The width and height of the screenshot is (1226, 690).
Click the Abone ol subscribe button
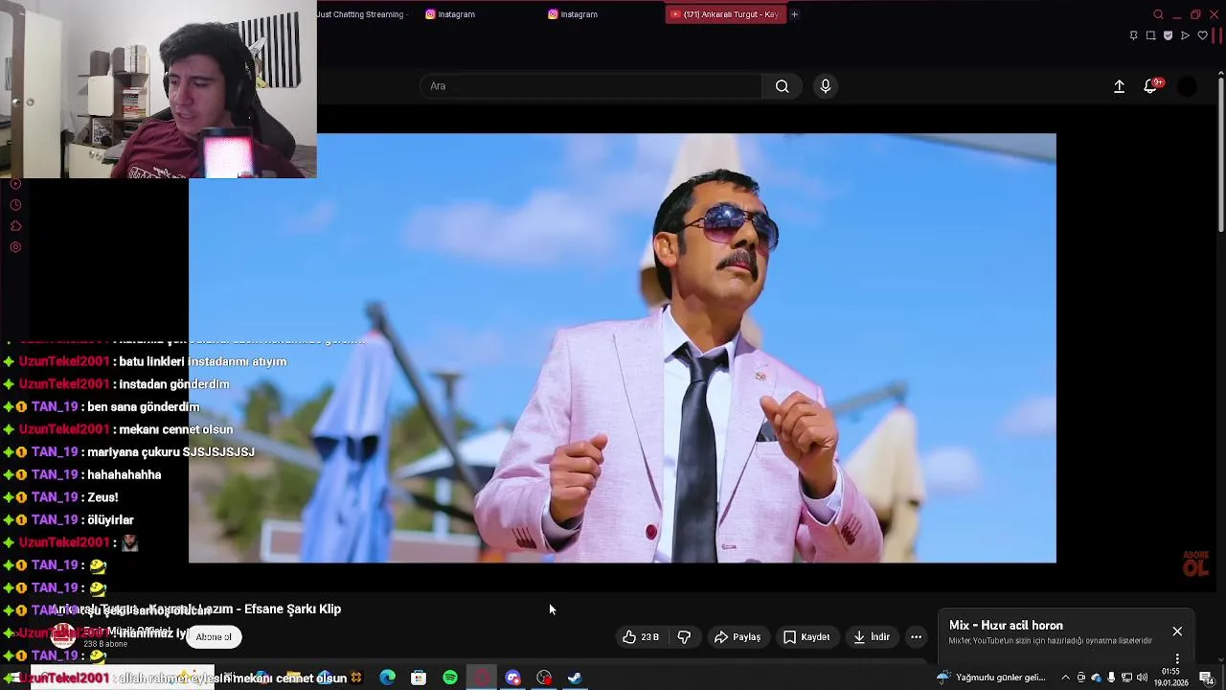(x=214, y=636)
